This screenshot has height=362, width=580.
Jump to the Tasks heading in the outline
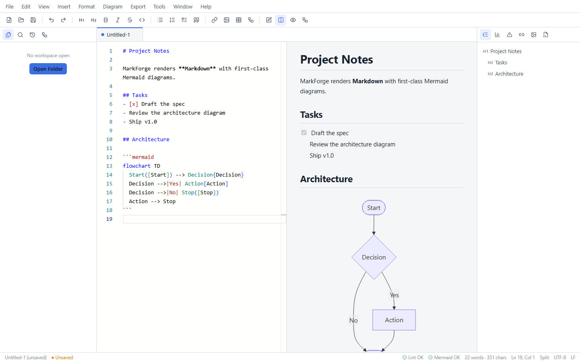coord(501,63)
